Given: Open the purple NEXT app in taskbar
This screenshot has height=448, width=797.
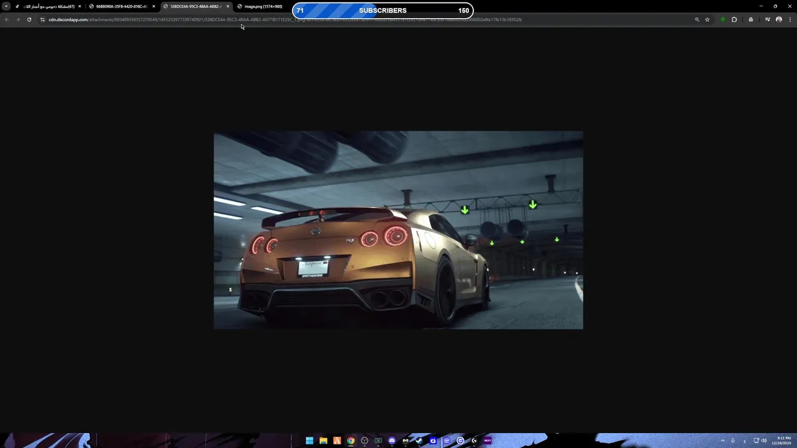Looking at the screenshot, I should click(488, 441).
